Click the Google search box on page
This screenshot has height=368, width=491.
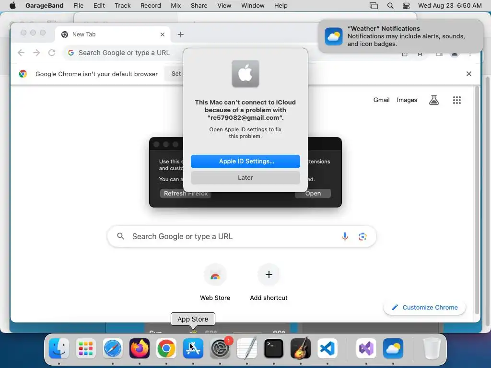point(242,237)
